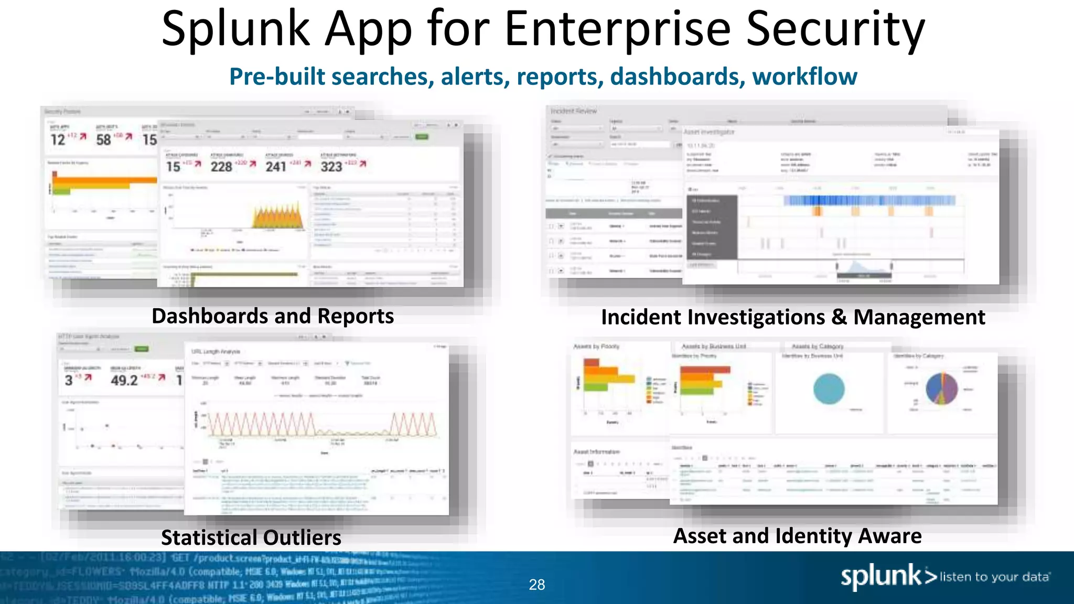Click the trend arrow next to 49.2
The image size is (1074, 604).
pyautogui.click(x=162, y=377)
